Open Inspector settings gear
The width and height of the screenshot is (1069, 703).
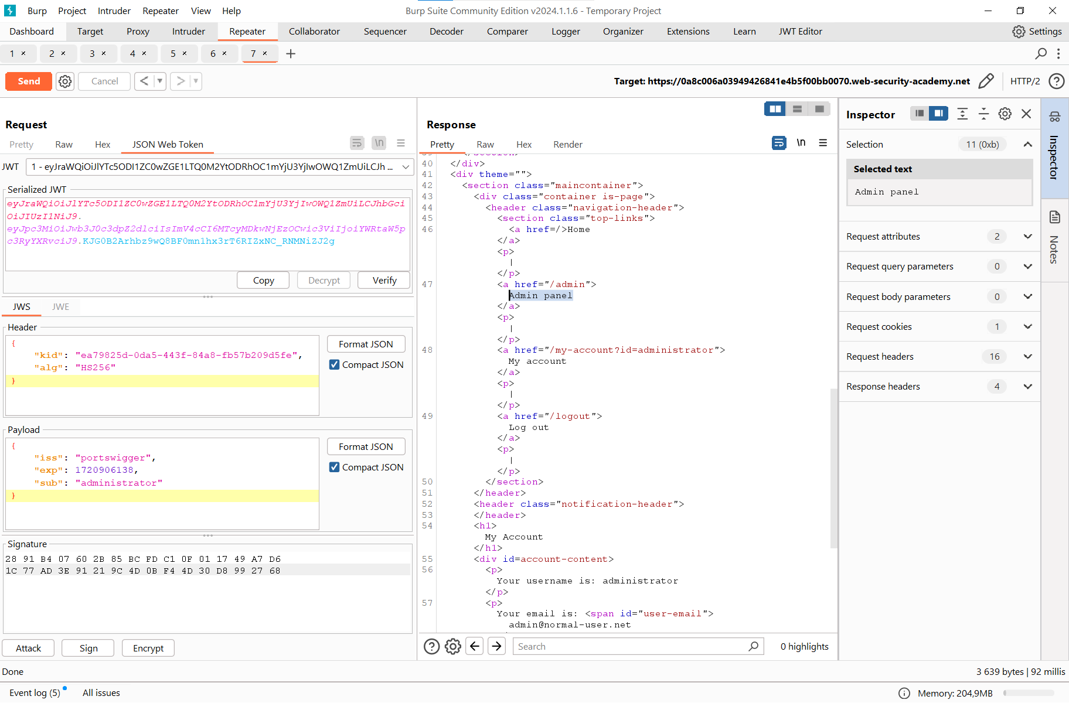tap(1005, 114)
